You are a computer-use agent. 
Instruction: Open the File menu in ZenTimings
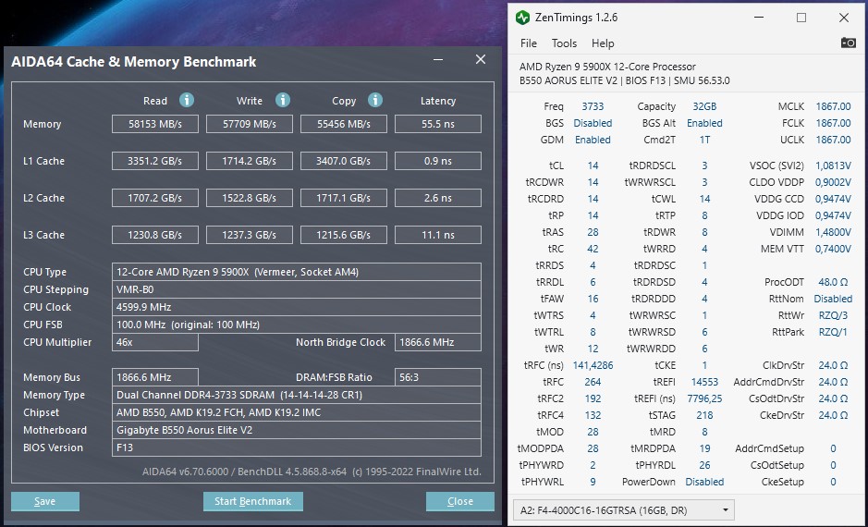[x=529, y=43]
